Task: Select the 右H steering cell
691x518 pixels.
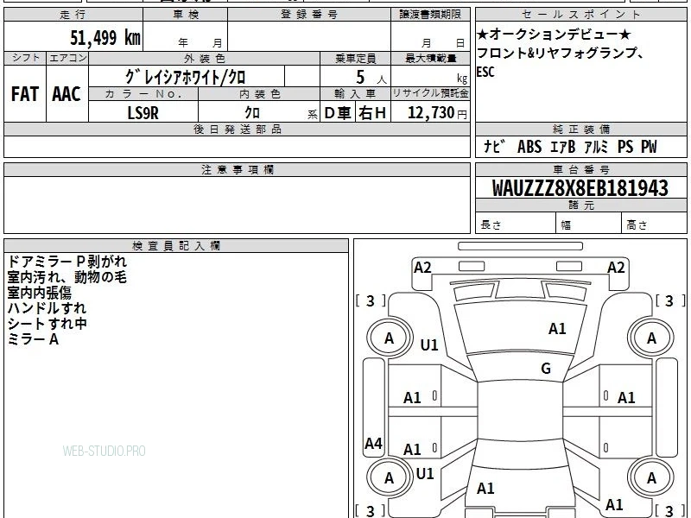Action: 373,113
